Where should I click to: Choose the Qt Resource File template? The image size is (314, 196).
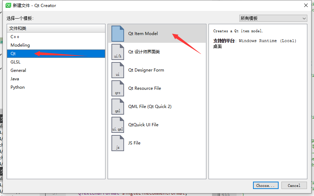(157, 88)
